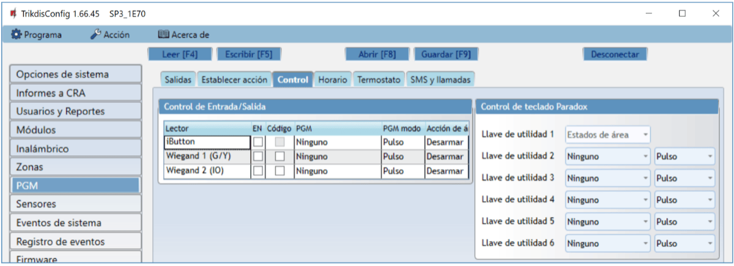
Task: Maximize the TrikdisConfig window
Action: point(682,13)
